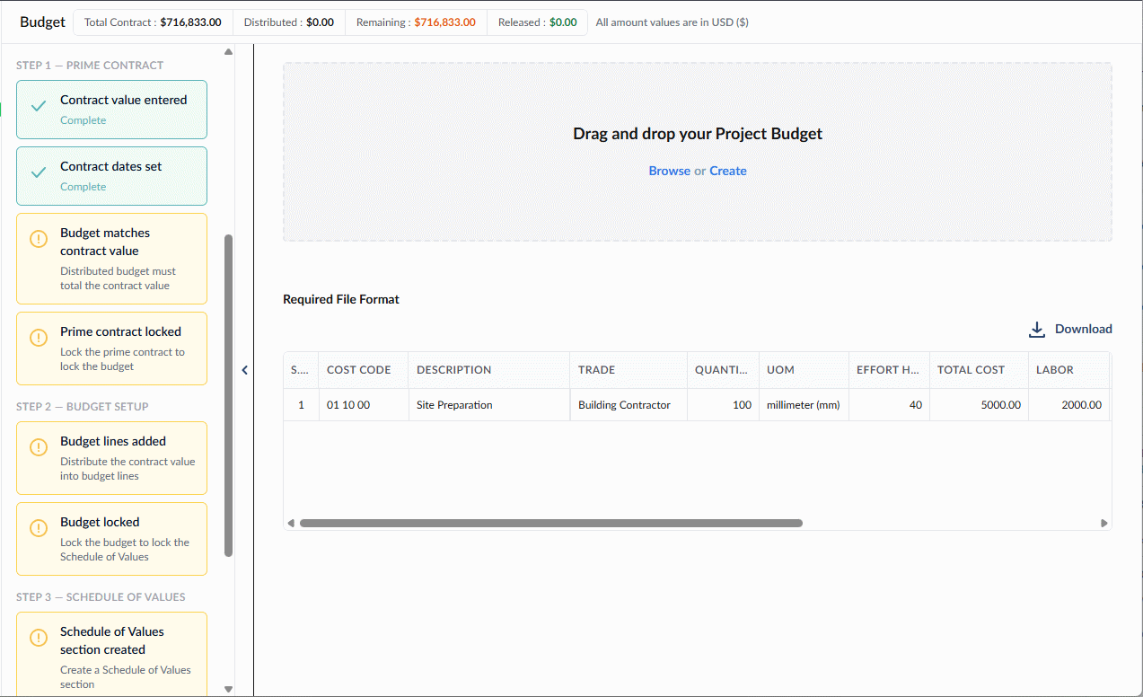Click 'STEP 1 — PRIME CONTRACT' section label
This screenshot has height=697, width=1143.
tap(90, 66)
